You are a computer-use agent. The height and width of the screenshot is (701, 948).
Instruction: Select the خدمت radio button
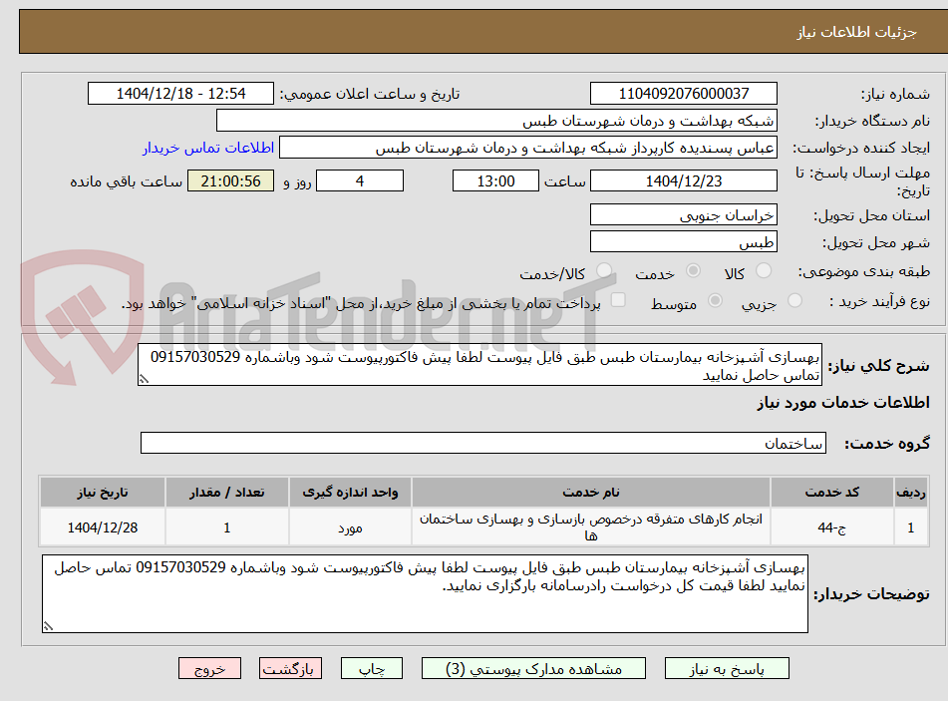pyautogui.click(x=693, y=270)
